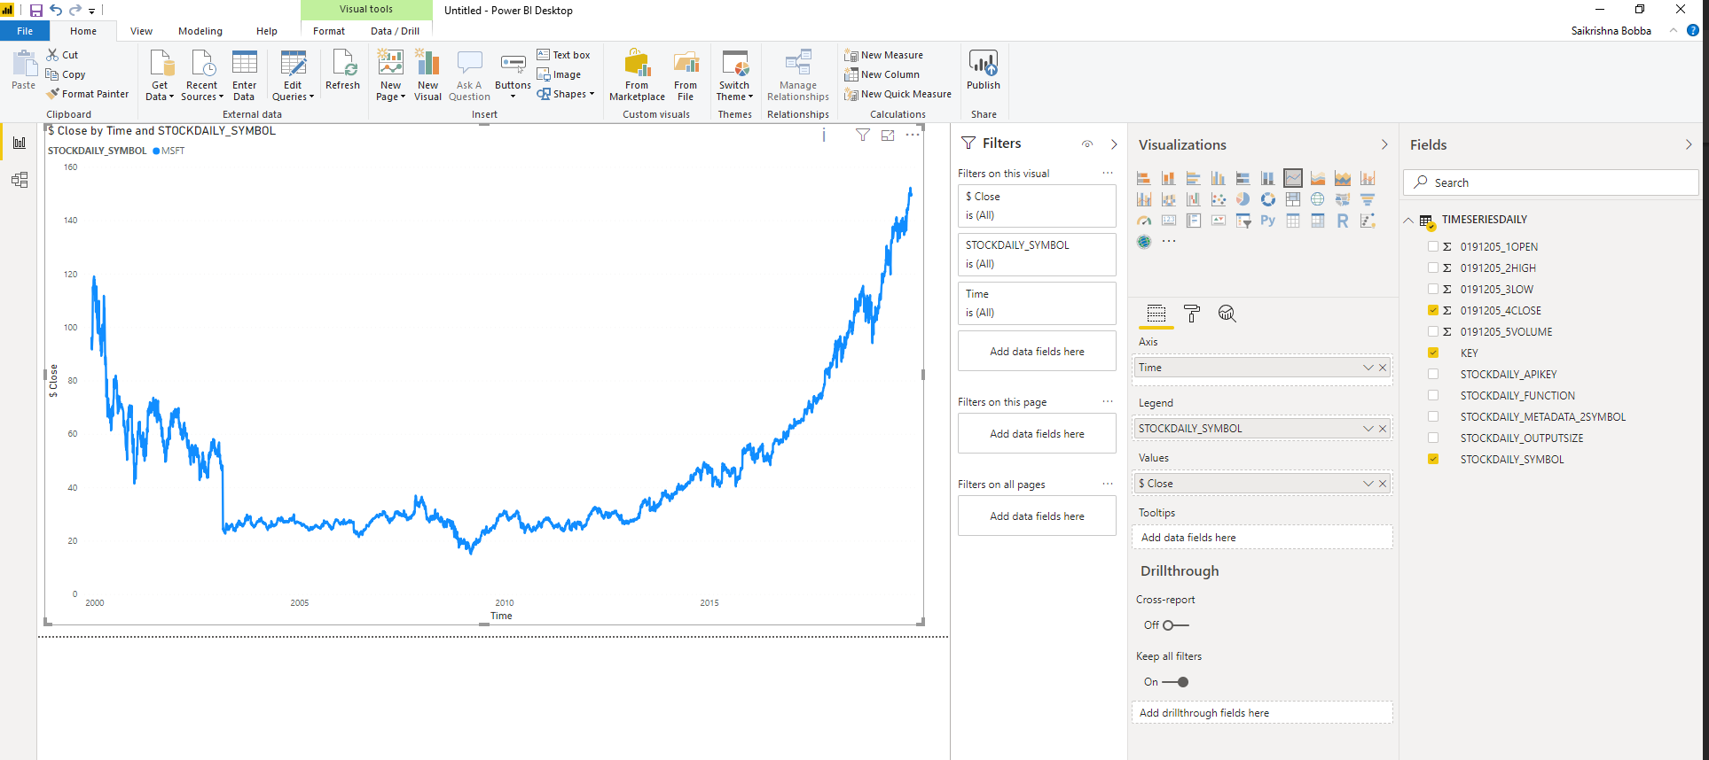Collapse the Filters pane chevron
This screenshot has height=760, width=1709.
tap(1114, 144)
